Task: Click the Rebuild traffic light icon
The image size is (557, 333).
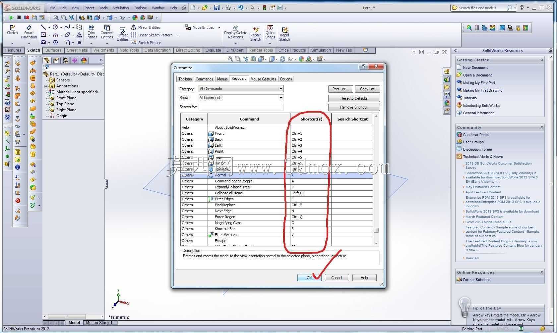Action: coord(264,8)
